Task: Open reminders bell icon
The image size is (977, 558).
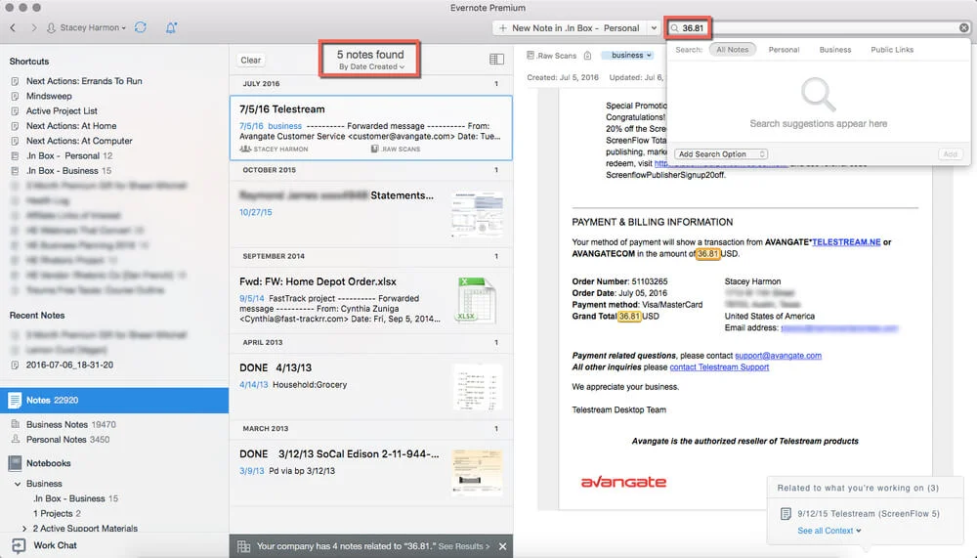Action: coord(171,27)
